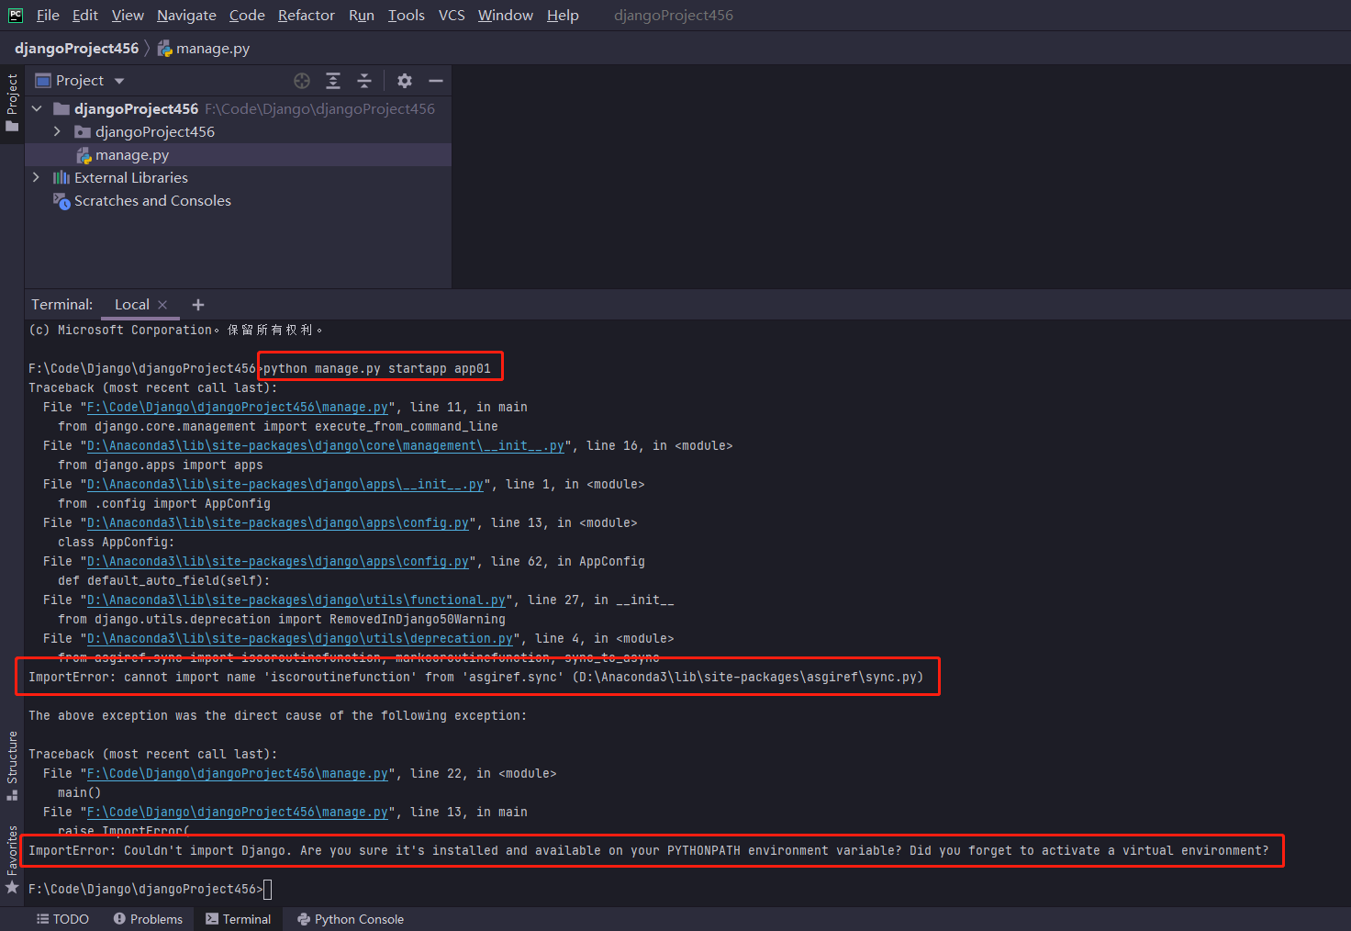
Task: Switch to the Terminal tool window tab
Action: pyautogui.click(x=239, y=919)
